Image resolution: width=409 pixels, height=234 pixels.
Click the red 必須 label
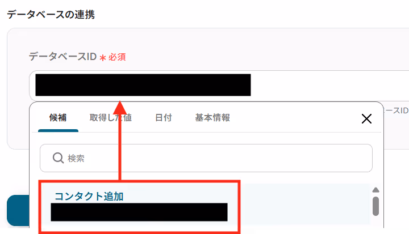pos(118,57)
